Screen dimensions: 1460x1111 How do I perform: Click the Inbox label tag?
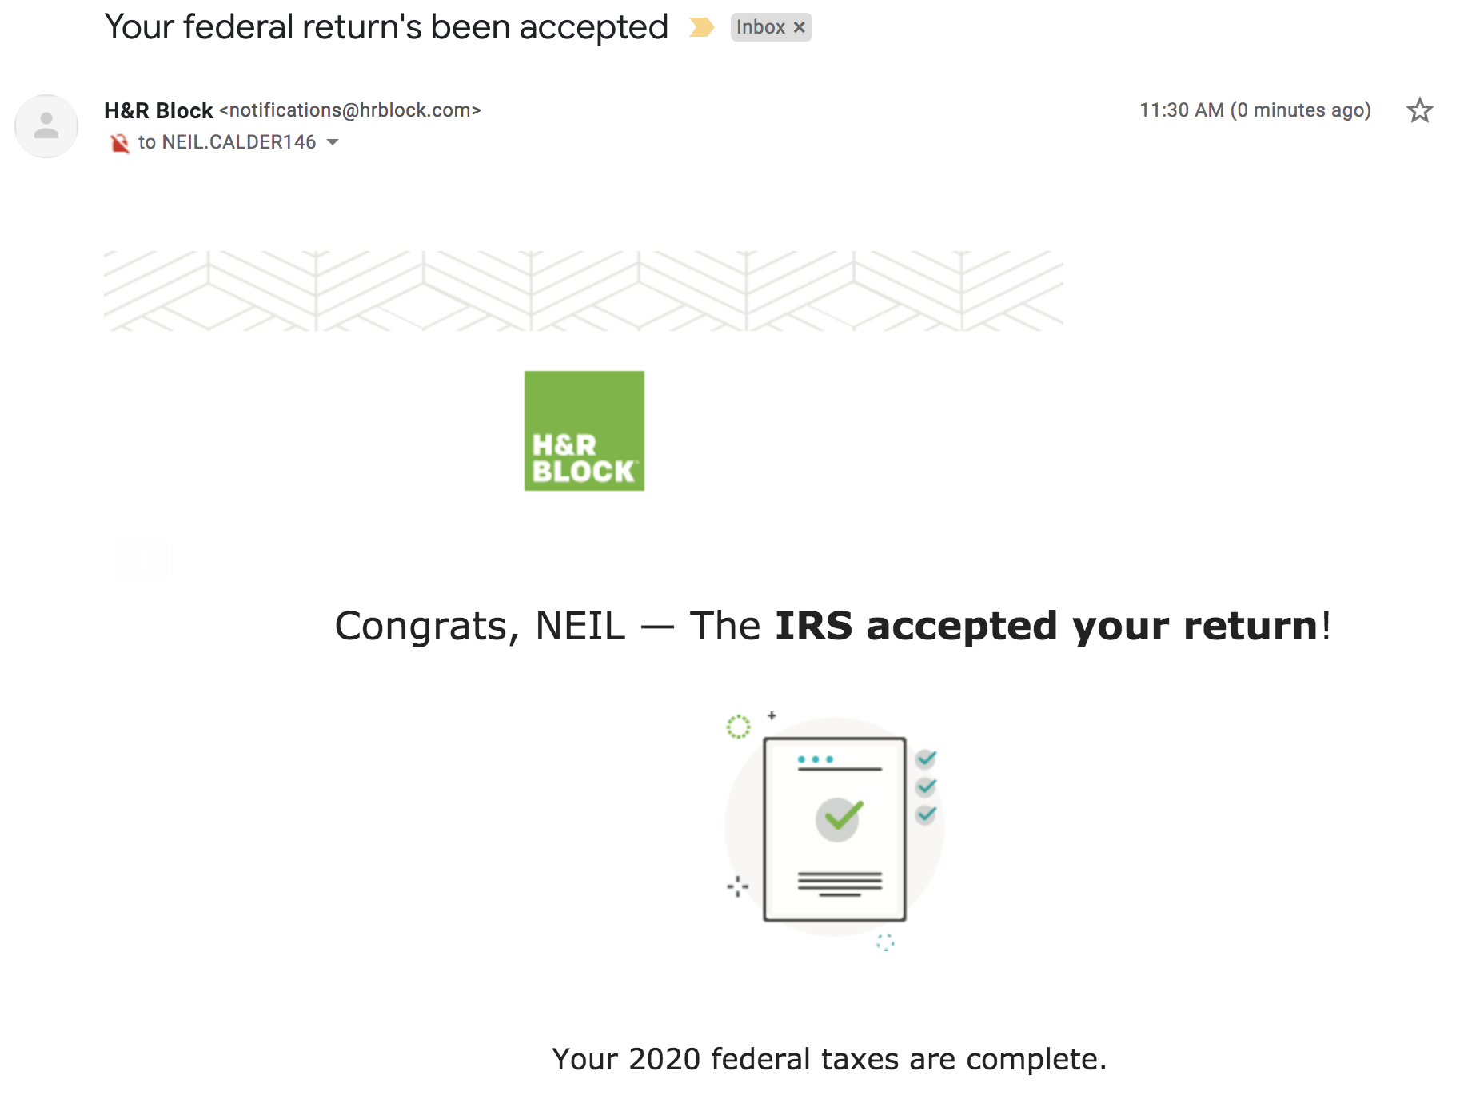click(760, 27)
